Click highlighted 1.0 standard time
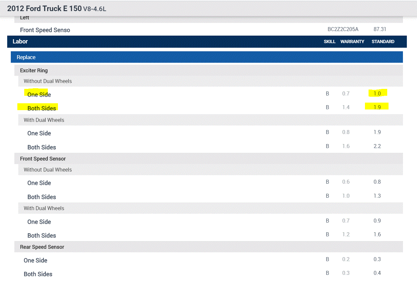 tap(377, 93)
